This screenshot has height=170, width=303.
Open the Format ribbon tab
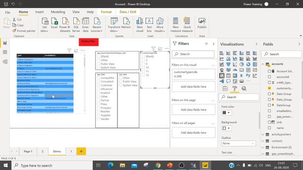coord(106,12)
